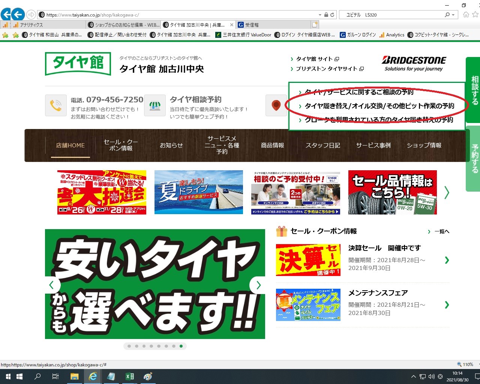Open サービス事例 in the navigation menu

click(x=373, y=145)
